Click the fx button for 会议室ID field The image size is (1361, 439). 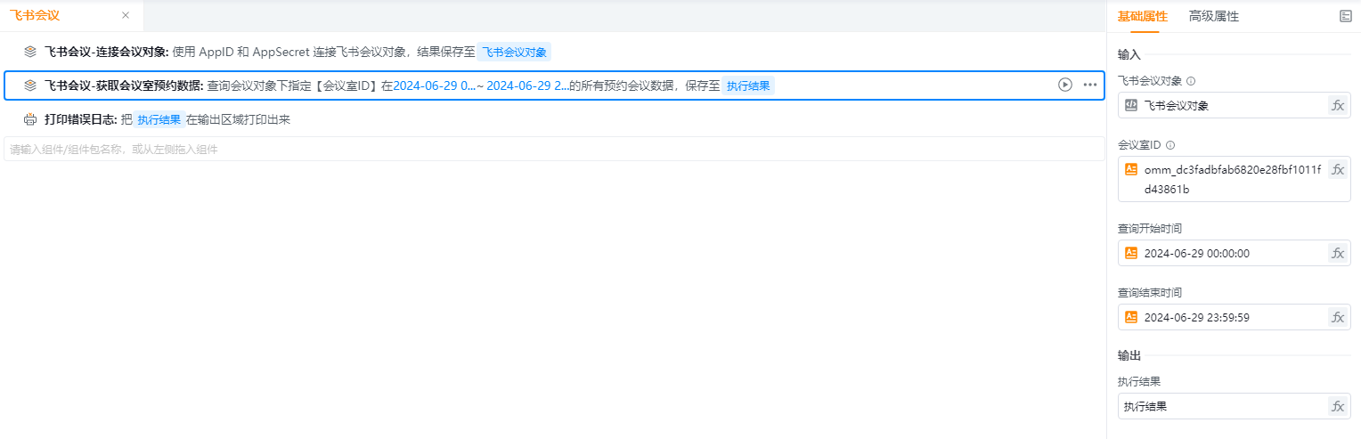point(1337,169)
